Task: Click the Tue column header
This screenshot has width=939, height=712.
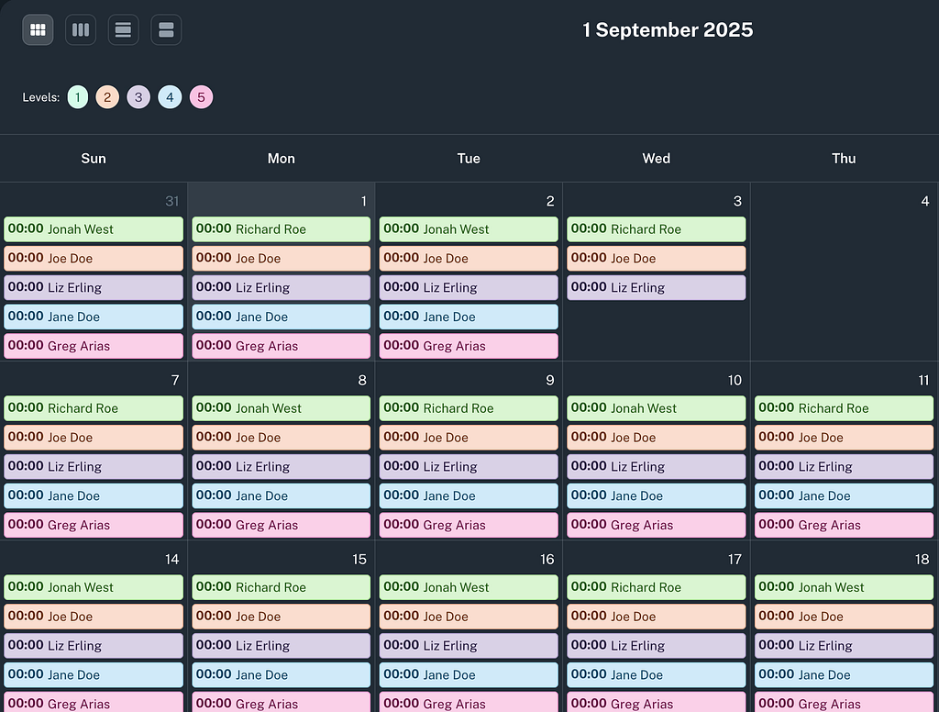Action: point(469,158)
